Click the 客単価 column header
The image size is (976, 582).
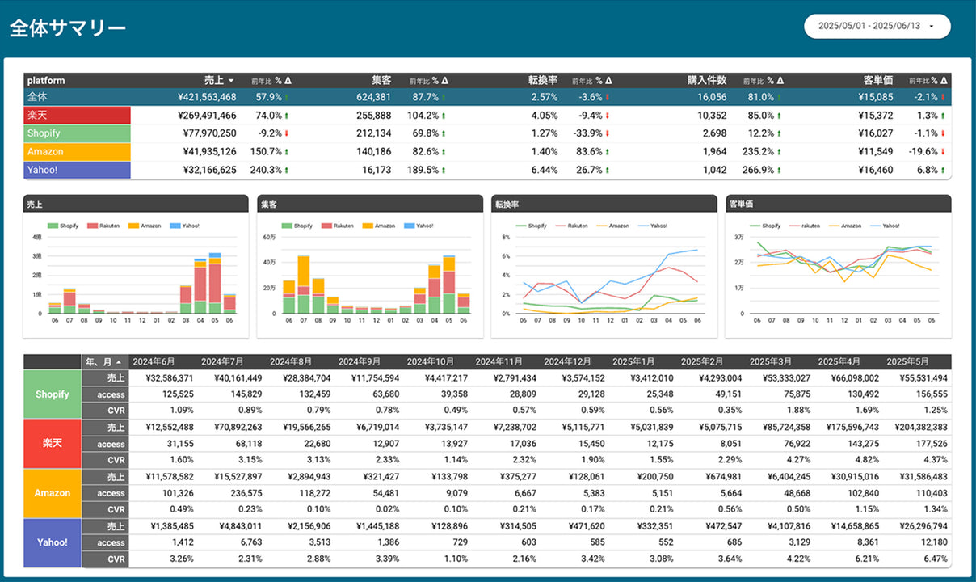[877, 81]
